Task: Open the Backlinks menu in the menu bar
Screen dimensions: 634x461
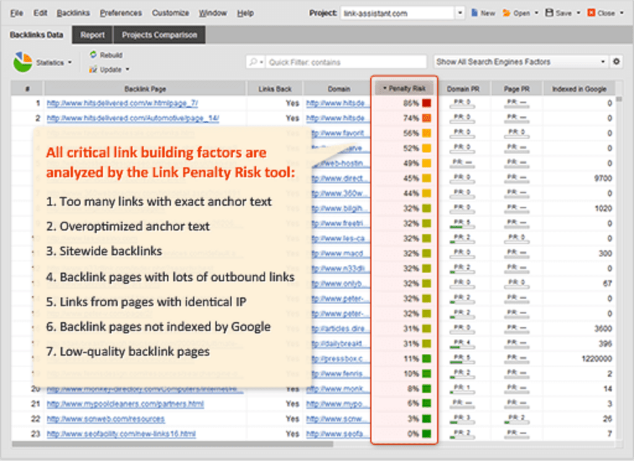Action: pyautogui.click(x=73, y=12)
